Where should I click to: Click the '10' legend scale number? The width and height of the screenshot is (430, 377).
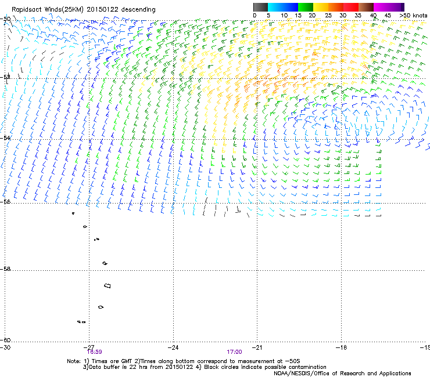pyautogui.click(x=284, y=16)
